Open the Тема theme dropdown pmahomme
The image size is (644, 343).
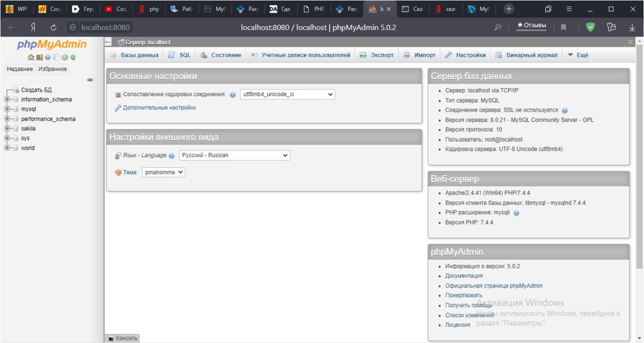[164, 172]
